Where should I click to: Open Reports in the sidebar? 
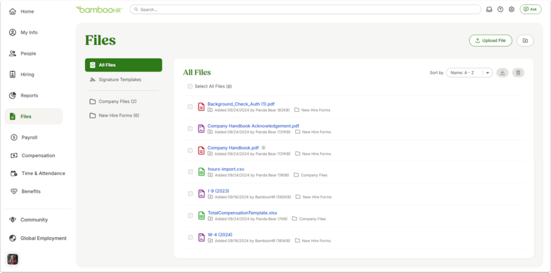[x=24, y=95]
